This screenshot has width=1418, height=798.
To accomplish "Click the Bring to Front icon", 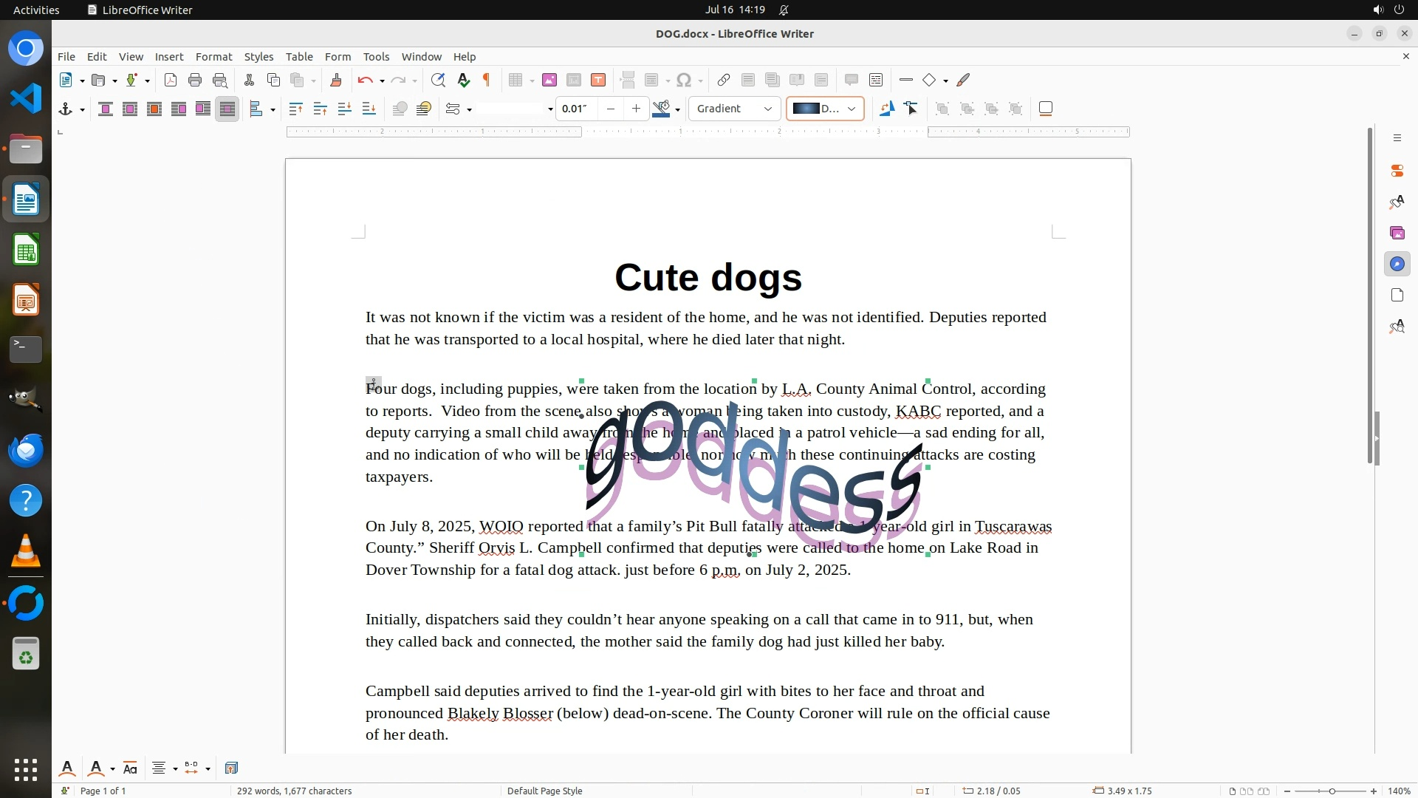I will [295, 109].
